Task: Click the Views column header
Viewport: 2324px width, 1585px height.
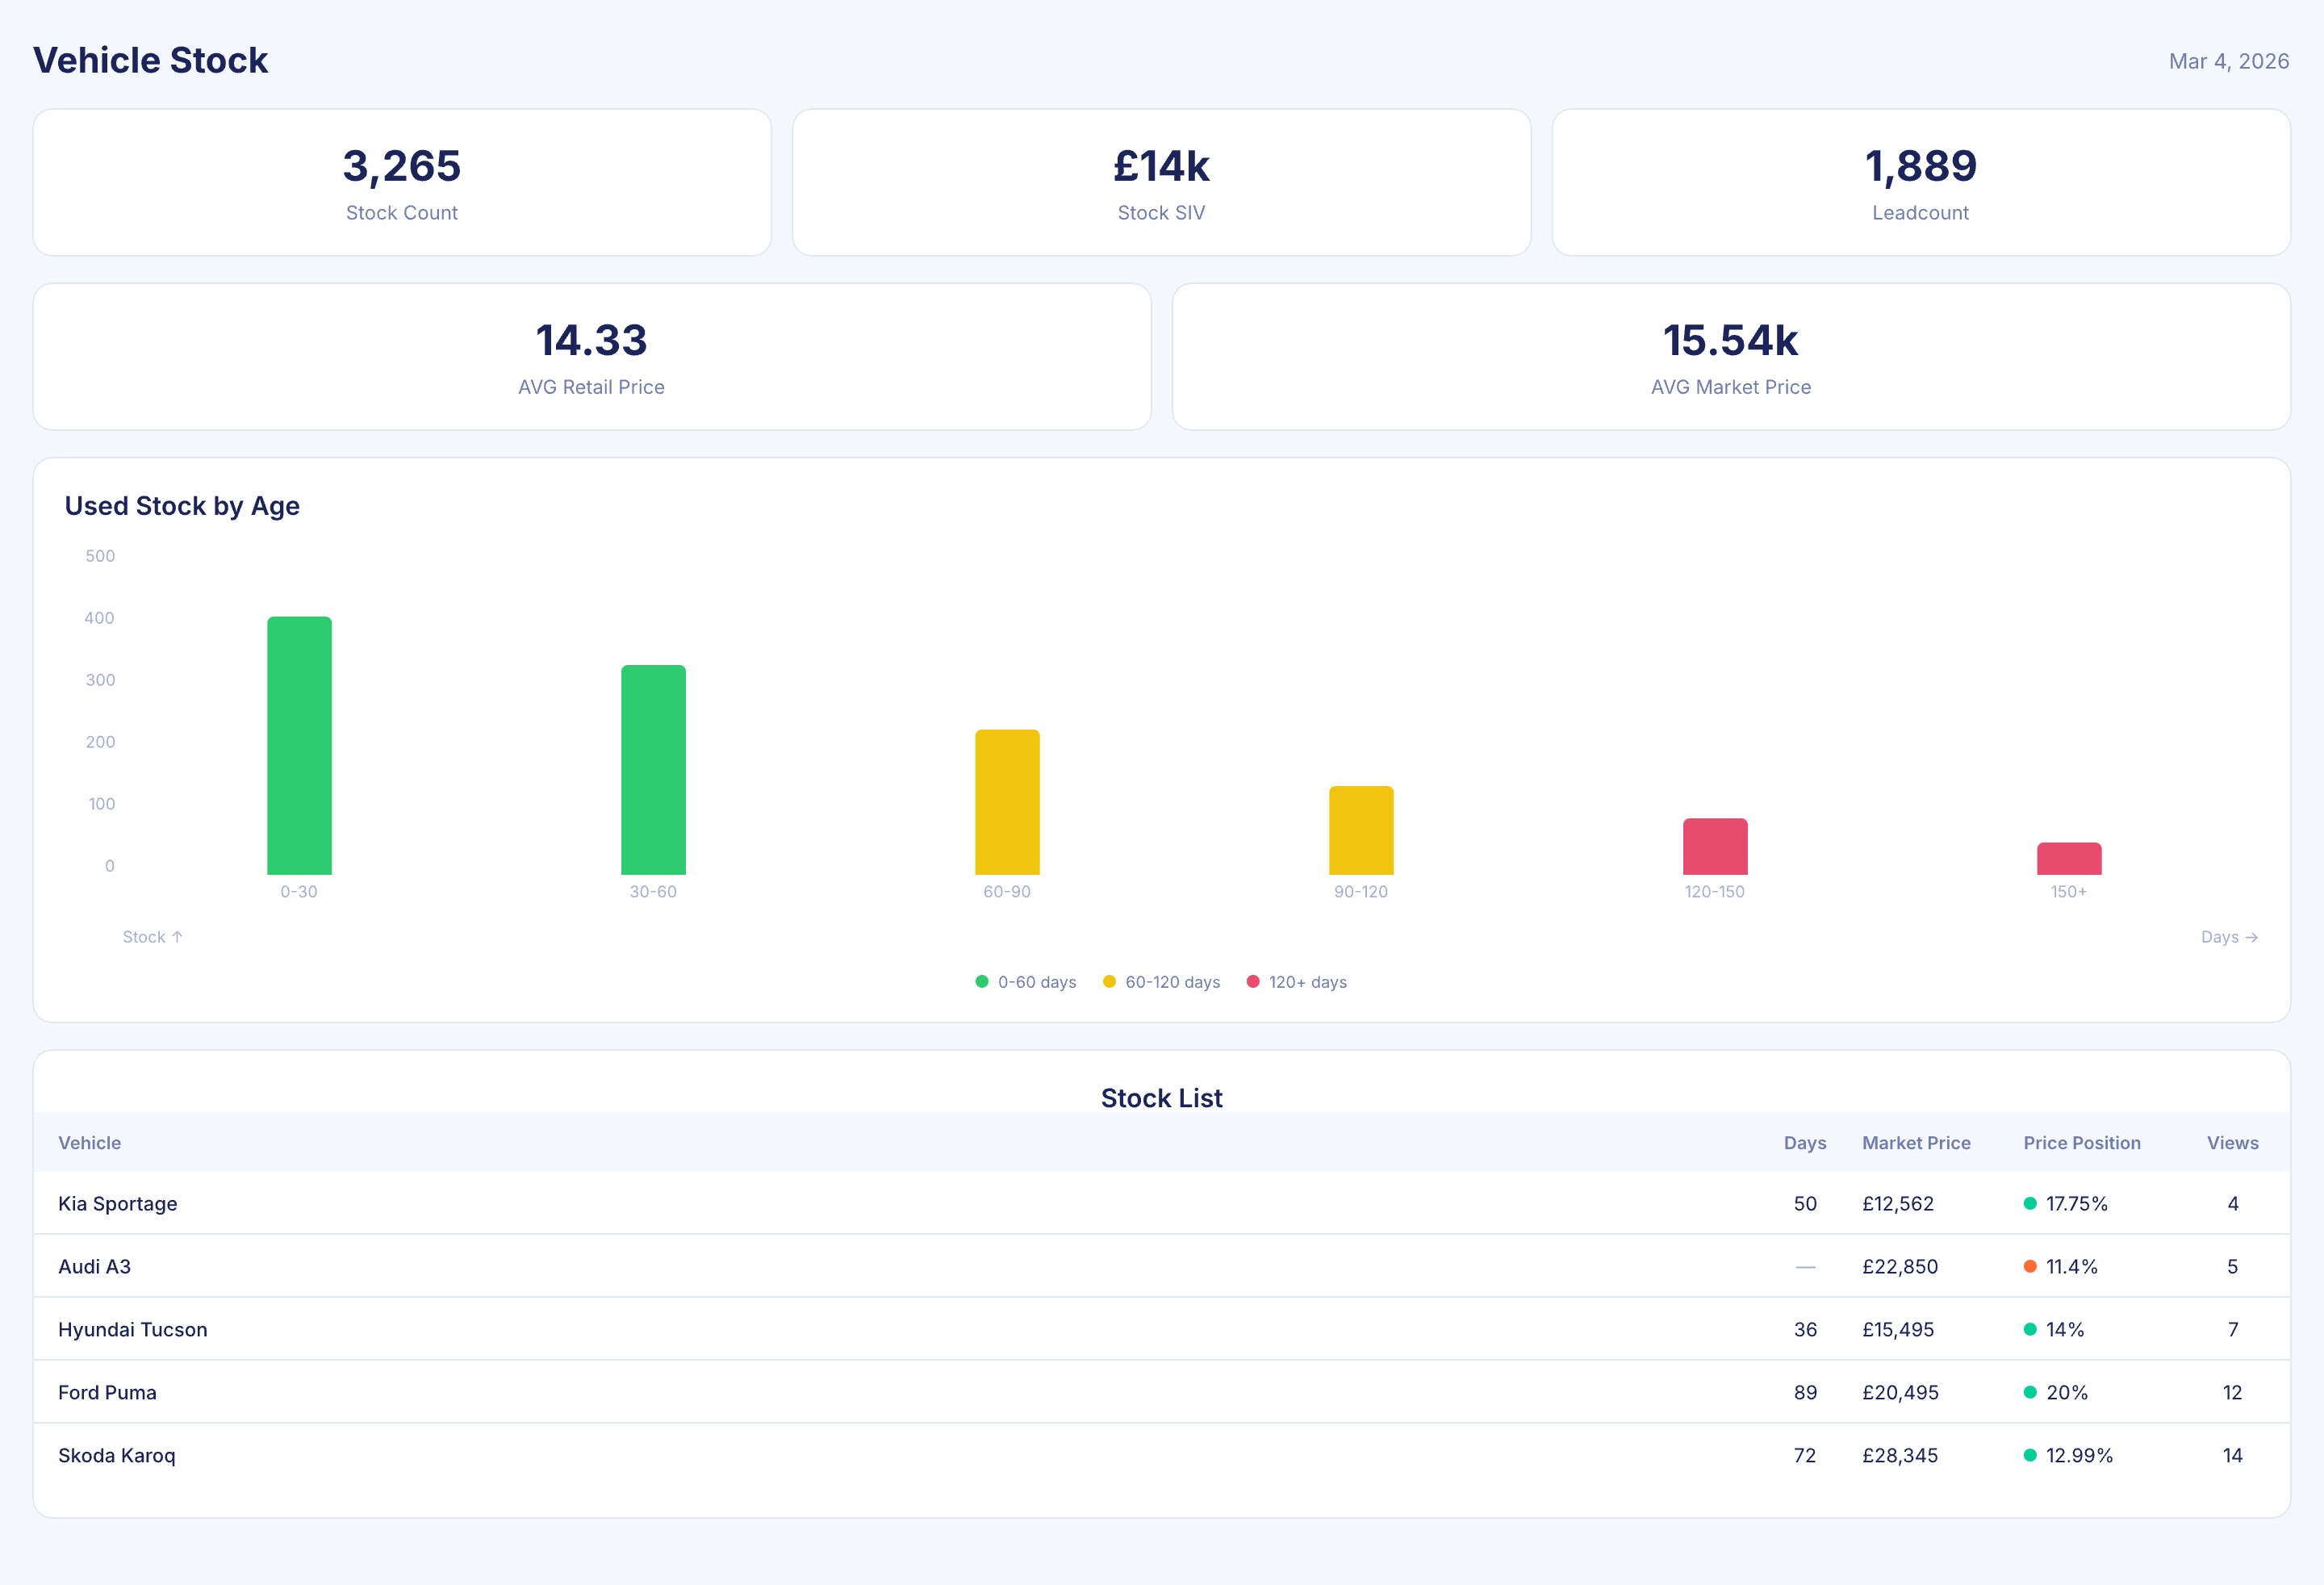Action: coord(2232,1143)
